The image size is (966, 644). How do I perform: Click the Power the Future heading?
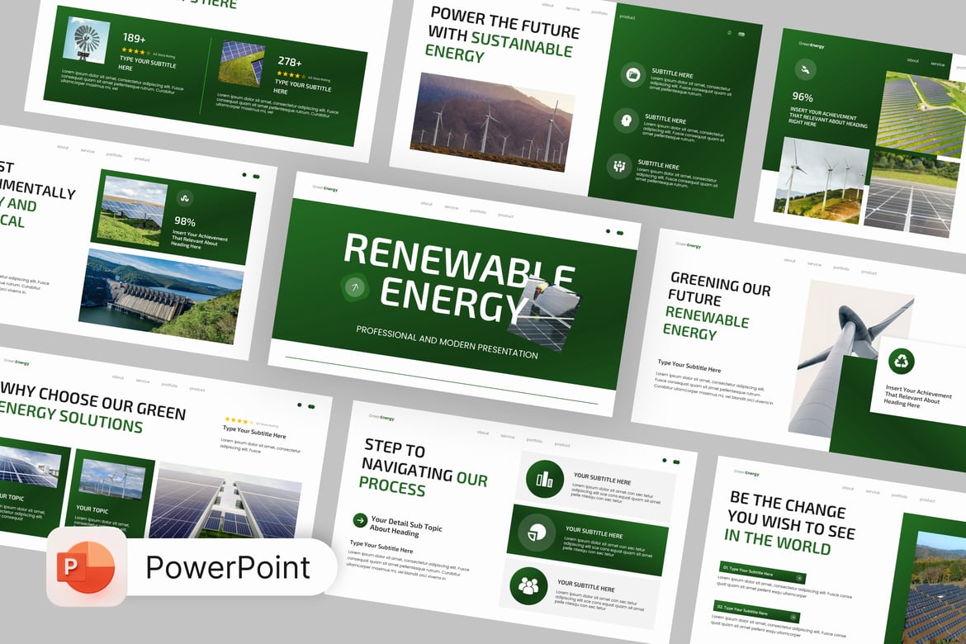pyautogui.click(x=503, y=36)
